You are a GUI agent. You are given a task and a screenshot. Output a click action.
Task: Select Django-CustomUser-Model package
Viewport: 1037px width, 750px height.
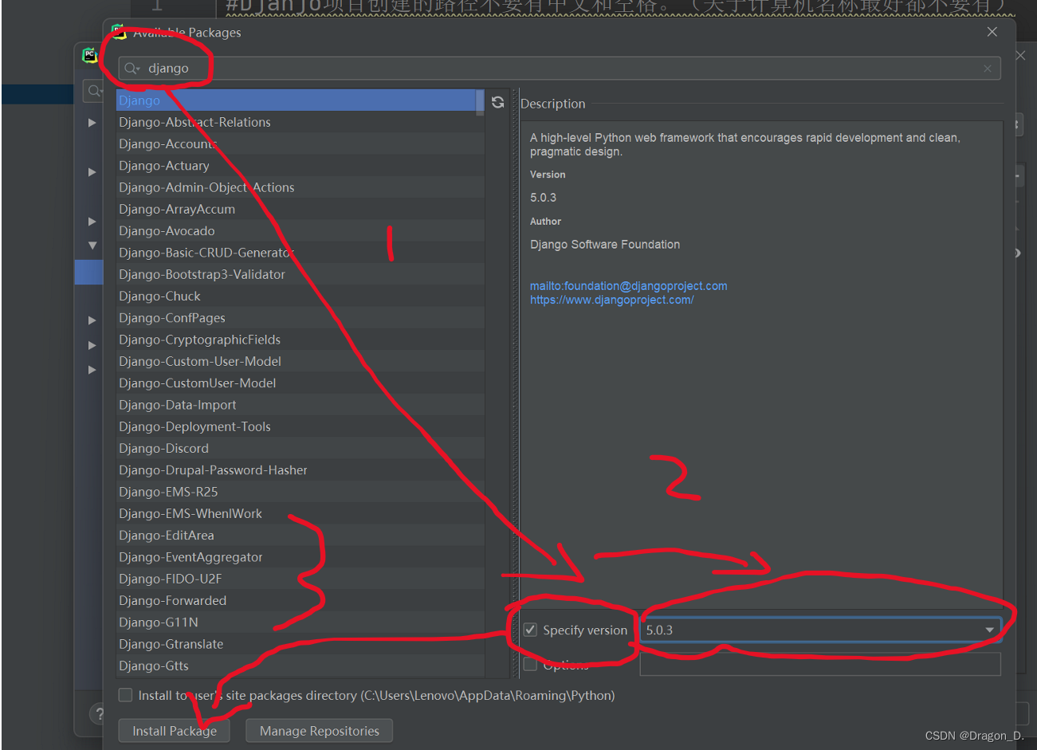(x=300, y=383)
